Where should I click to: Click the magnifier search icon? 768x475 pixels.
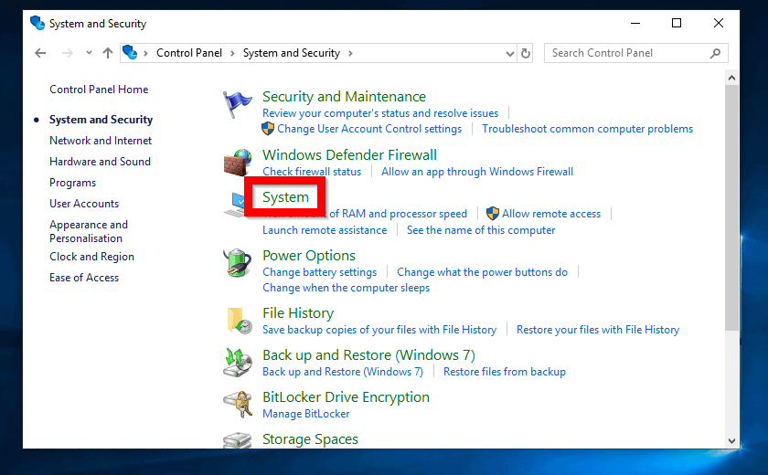coord(715,53)
